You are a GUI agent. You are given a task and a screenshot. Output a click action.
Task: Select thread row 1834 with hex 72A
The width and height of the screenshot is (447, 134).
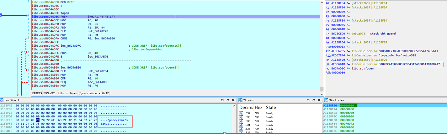click(280, 125)
